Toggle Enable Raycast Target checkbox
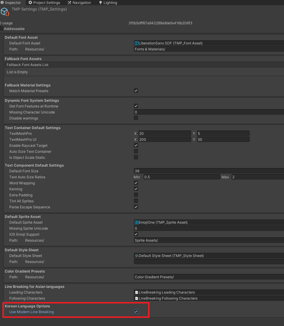 tap(136, 145)
